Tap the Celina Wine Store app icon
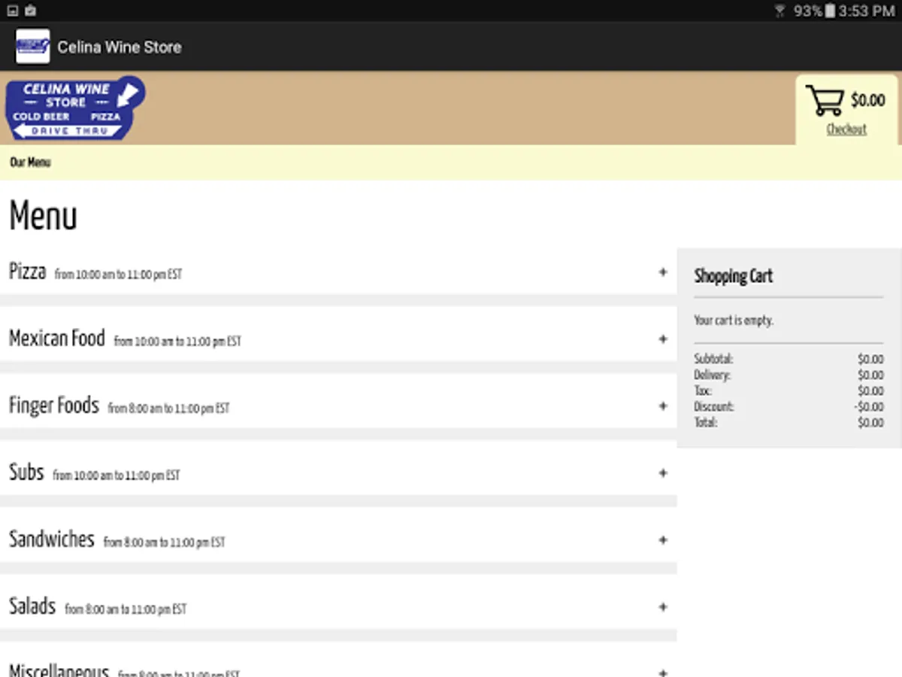The height and width of the screenshot is (677, 902). tap(32, 47)
